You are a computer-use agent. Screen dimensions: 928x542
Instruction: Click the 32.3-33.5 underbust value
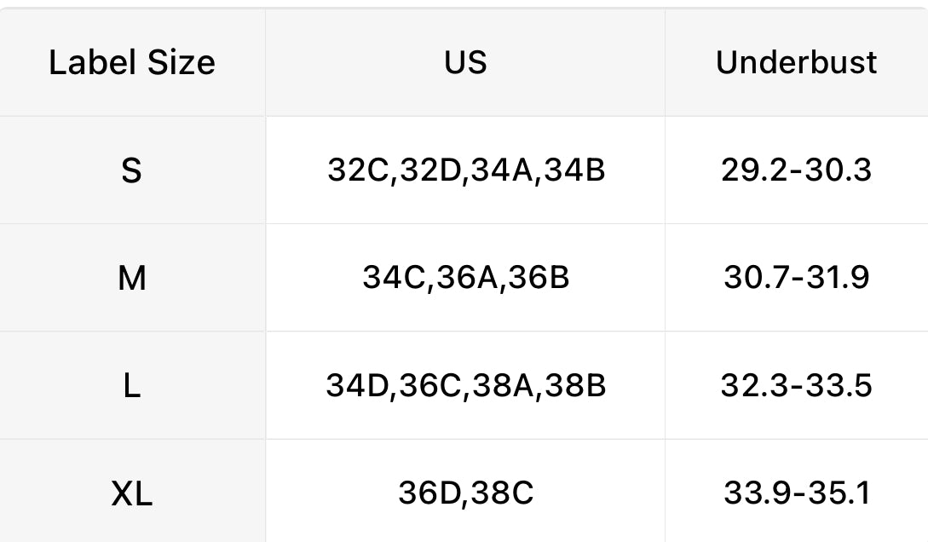pyautogui.click(x=796, y=385)
